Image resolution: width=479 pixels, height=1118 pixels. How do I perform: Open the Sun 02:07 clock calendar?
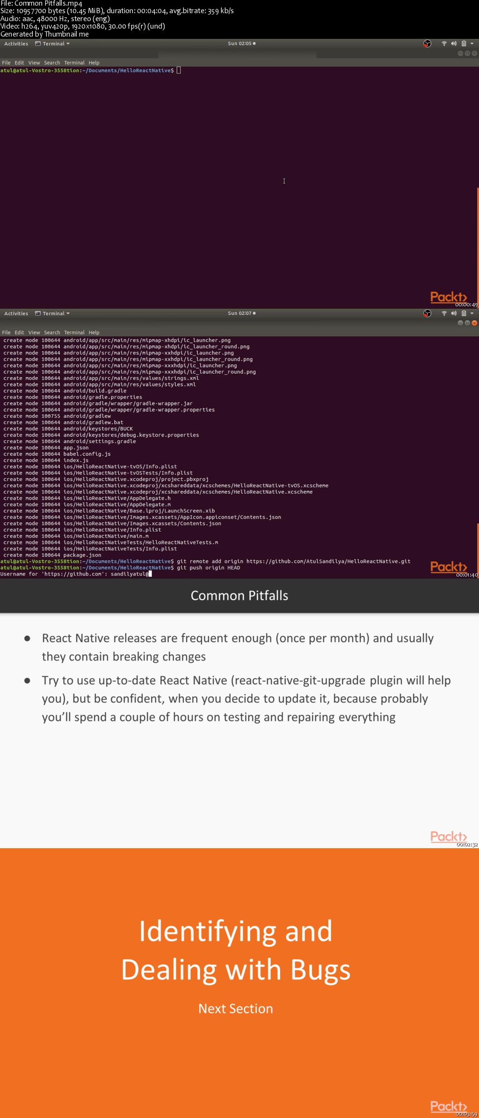pyautogui.click(x=241, y=313)
